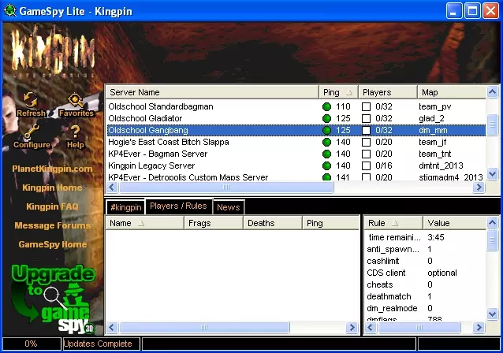Switch to the Players / Rules tab

(178, 206)
